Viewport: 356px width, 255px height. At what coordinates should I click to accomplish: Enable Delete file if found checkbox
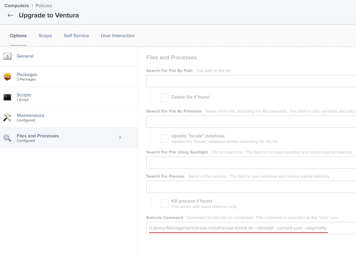coord(164,97)
